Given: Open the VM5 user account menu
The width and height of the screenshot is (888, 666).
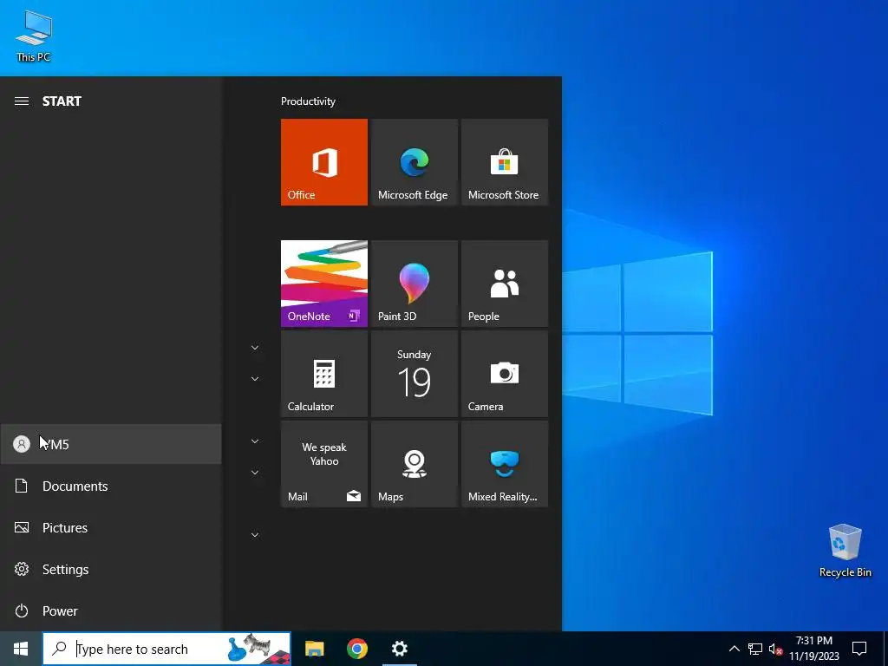Looking at the screenshot, I should pos(111,444).
